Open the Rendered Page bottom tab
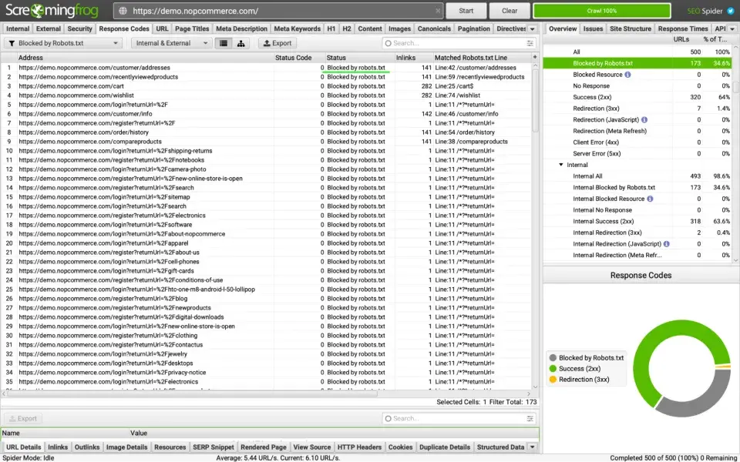 tap(264, 447)
